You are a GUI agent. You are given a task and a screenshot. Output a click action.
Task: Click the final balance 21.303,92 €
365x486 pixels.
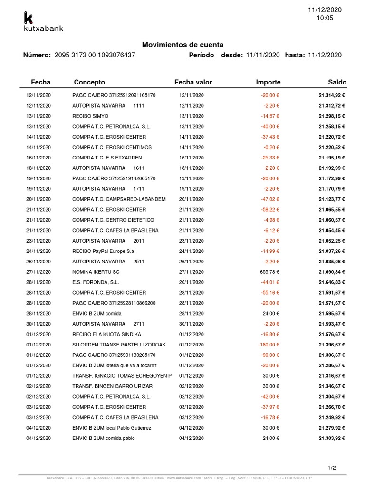[x=332, y=439]
